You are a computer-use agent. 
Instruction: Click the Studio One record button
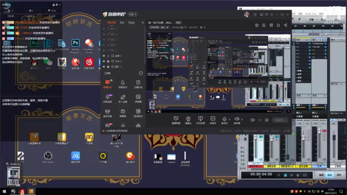pyautogui.click(x=298, y=175)
